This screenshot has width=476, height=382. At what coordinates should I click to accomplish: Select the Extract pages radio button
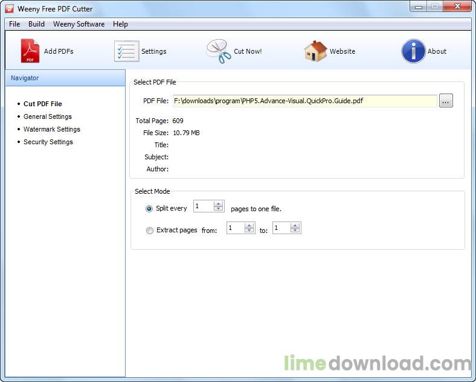coord(150,231)
